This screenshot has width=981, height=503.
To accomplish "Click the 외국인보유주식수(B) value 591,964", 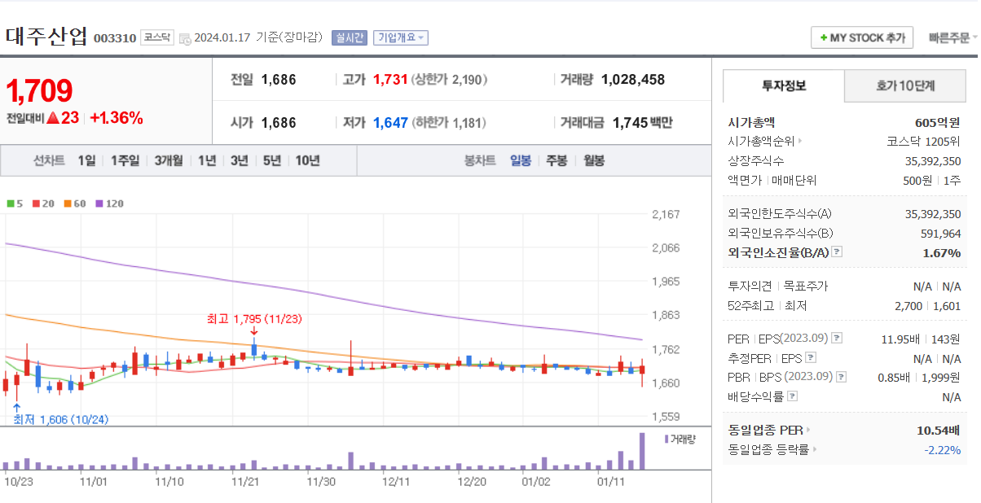I will tap(941, 233).
